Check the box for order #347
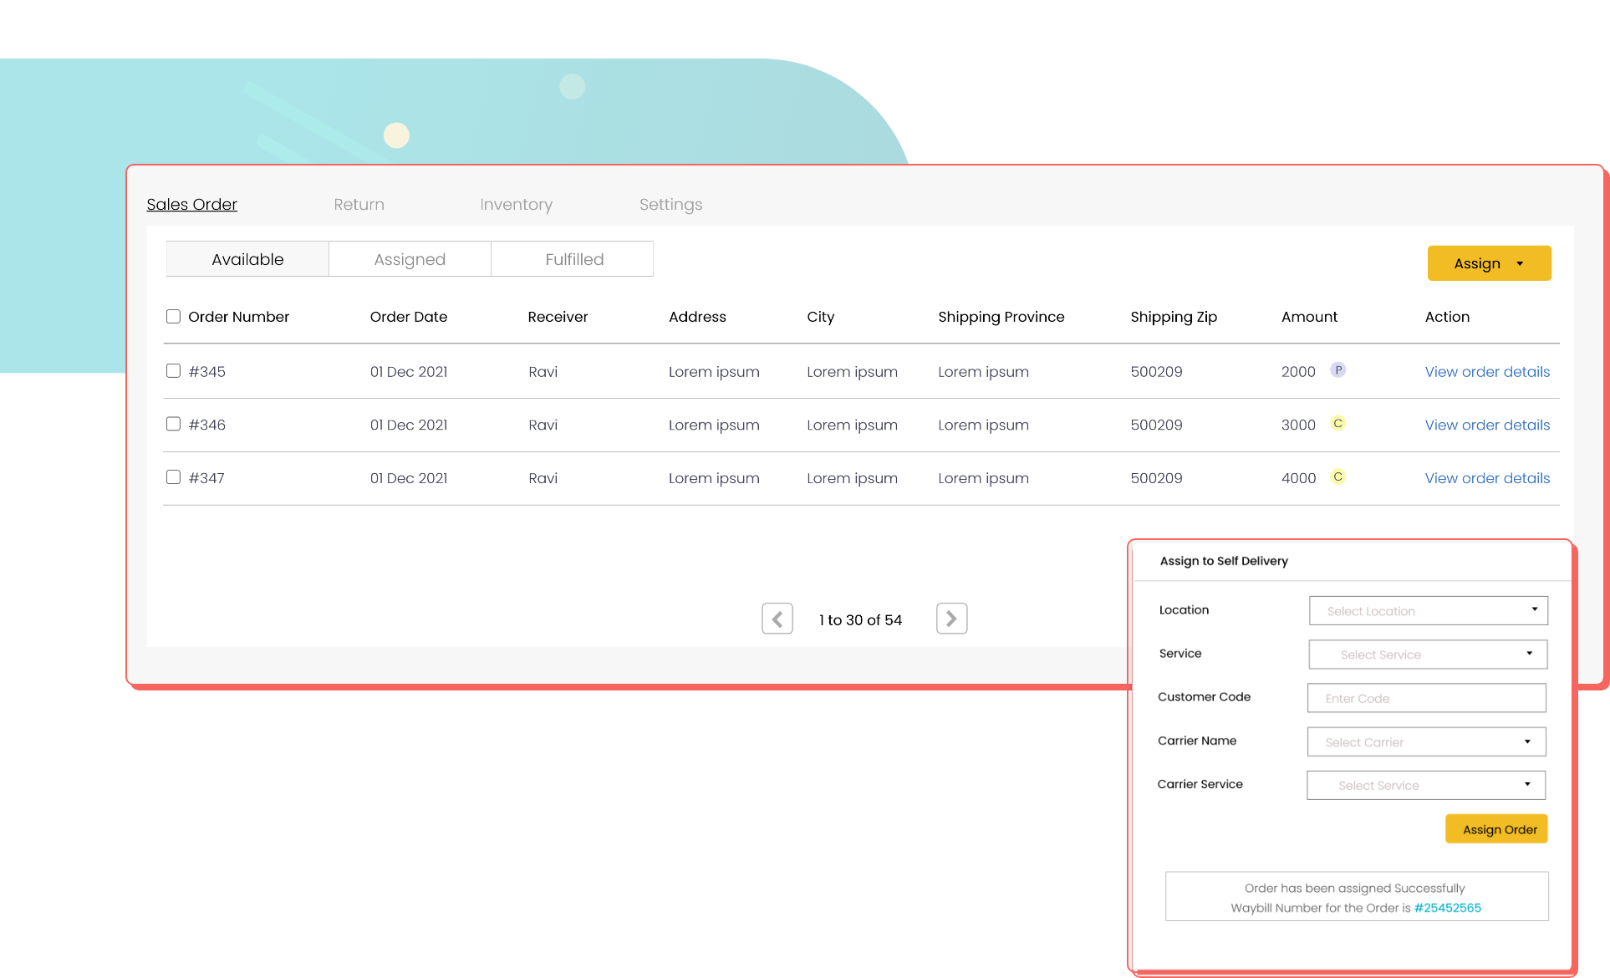This screenshot has width=1610, height=978. pyautogui.click(x=173, y=476)
